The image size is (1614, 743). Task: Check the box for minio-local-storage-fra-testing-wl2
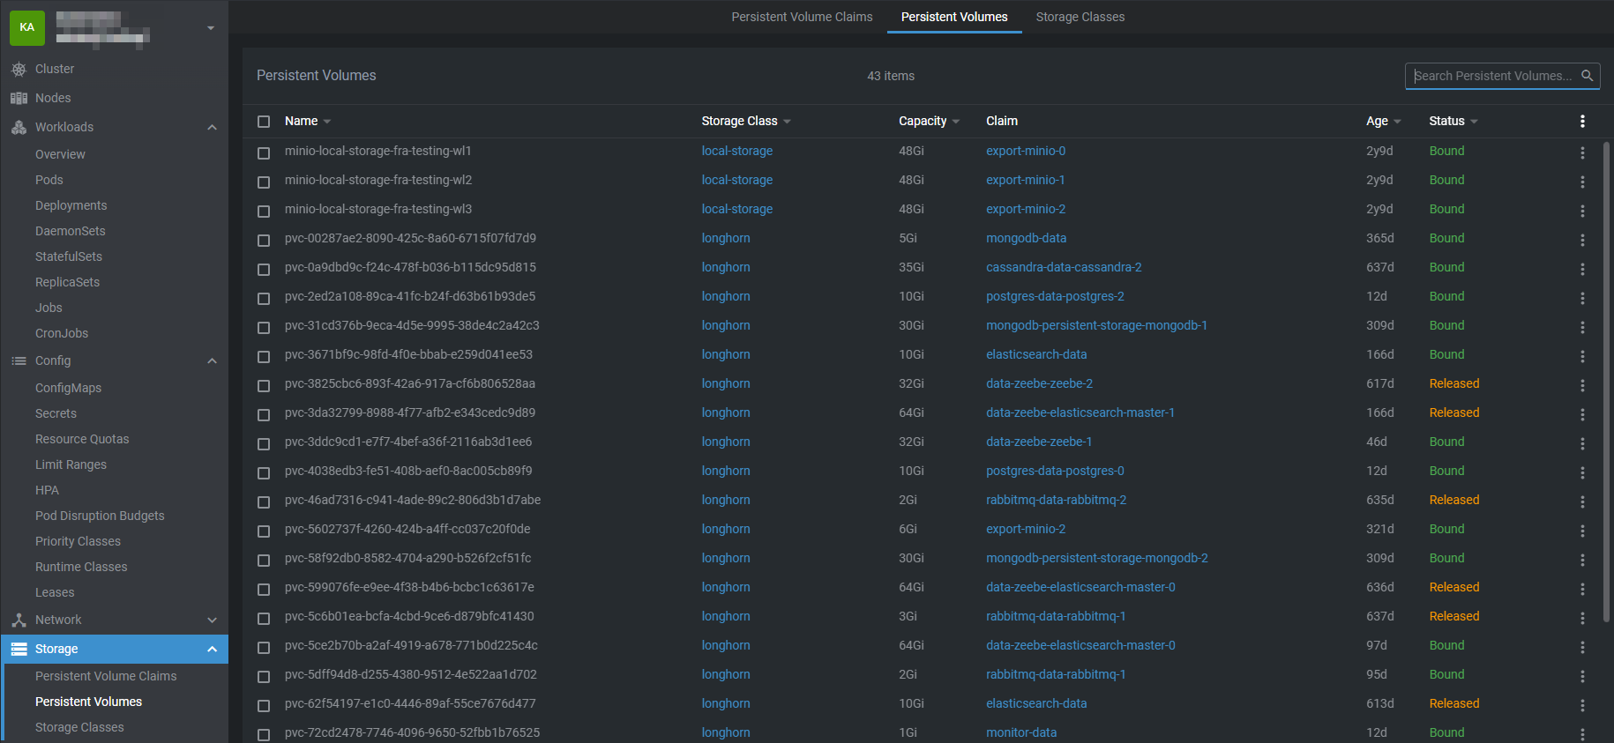(x=264, y=182)
